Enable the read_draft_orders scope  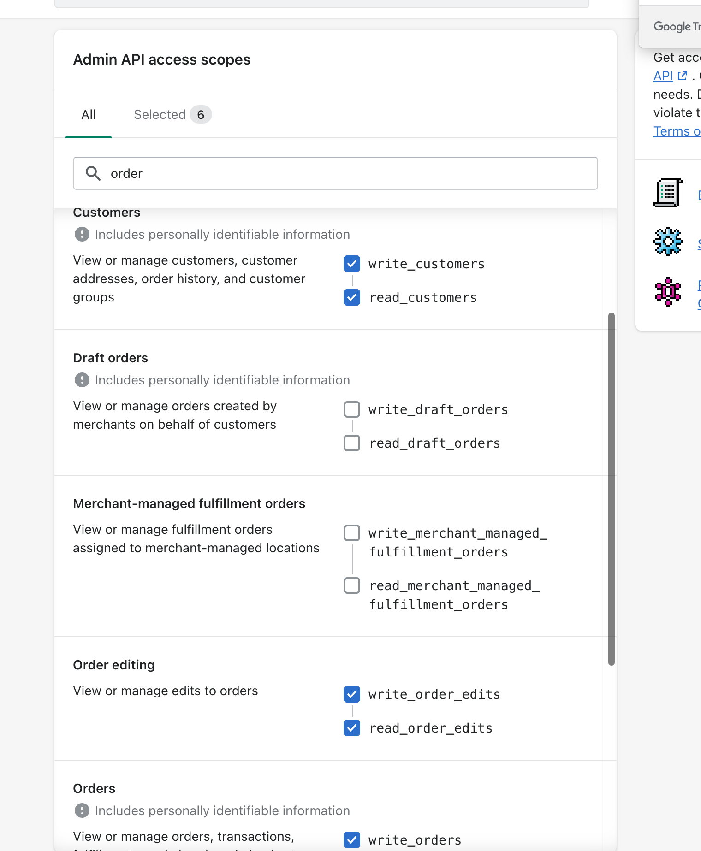(x=352, y=443)
